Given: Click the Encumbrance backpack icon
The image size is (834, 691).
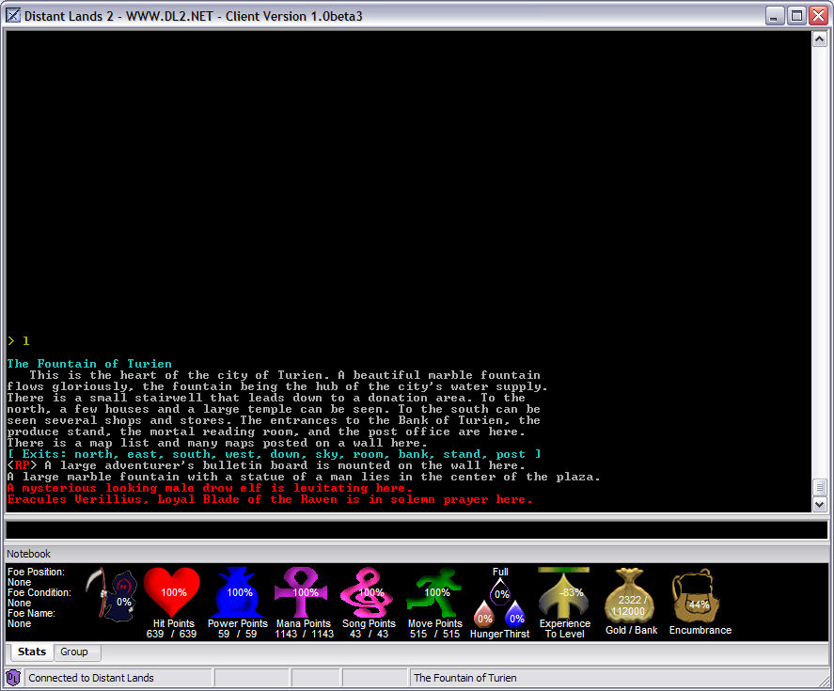Looking at the screenshot, I should point(698,596).
